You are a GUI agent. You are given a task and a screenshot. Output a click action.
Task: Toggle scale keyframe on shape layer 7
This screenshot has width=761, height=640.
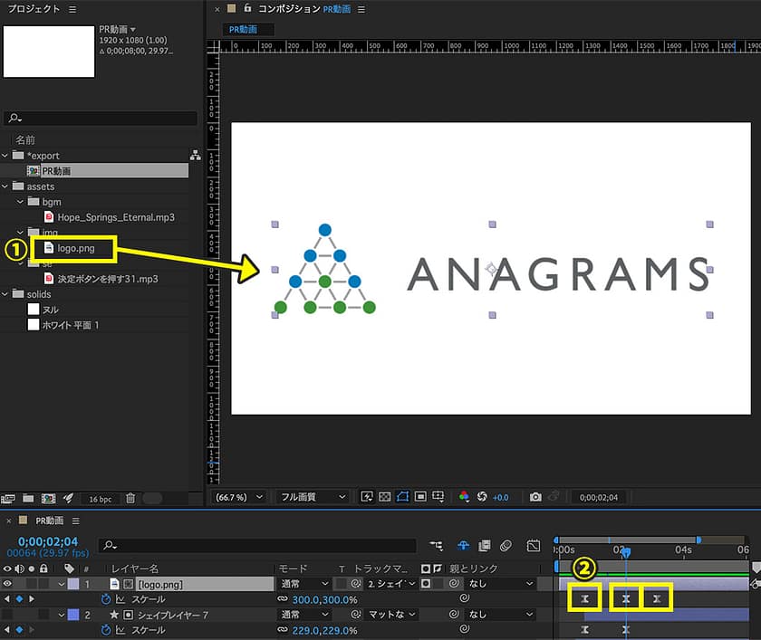tap(19, 629)
